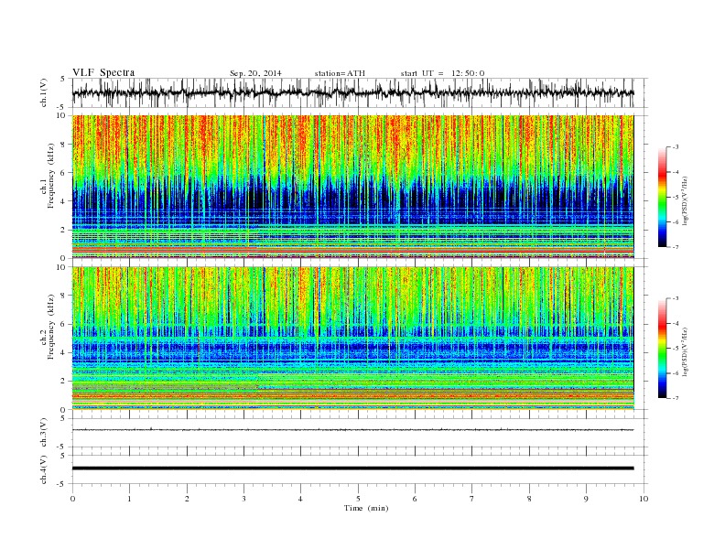Click the ch.2 spectrogram color scale bar
The width and height of the screenshot is (725, 560).
click(662, 348)
